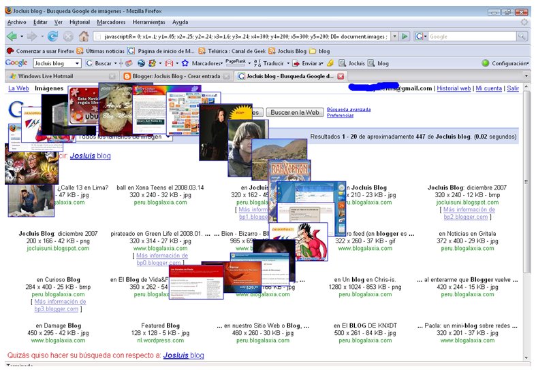Screen dimensions: 536x371
Task: Click the vertical scrollbar thumb
Action: point(526,182)
